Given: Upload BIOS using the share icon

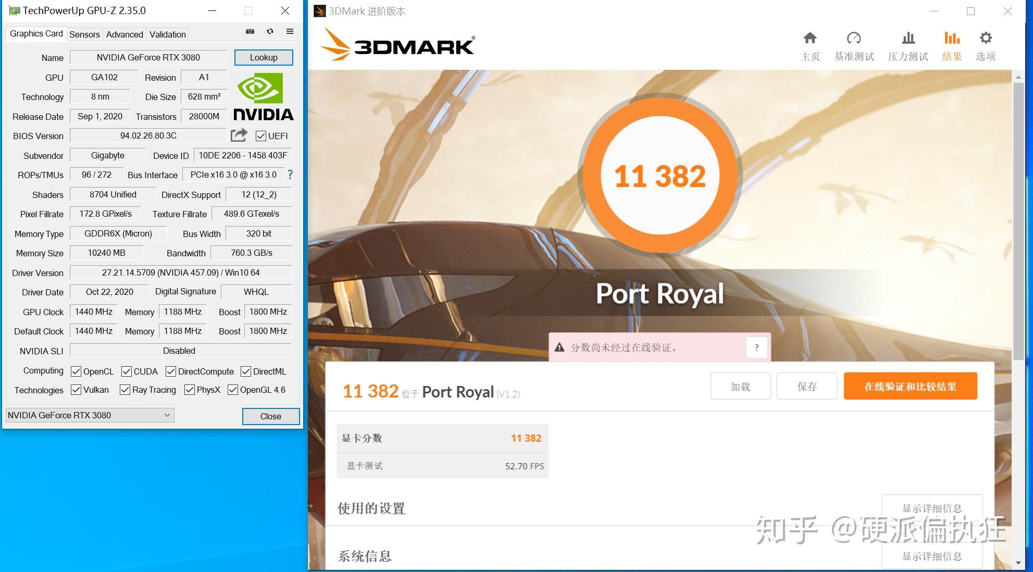Looking at the screenshot, I should (x=238, y=135).
